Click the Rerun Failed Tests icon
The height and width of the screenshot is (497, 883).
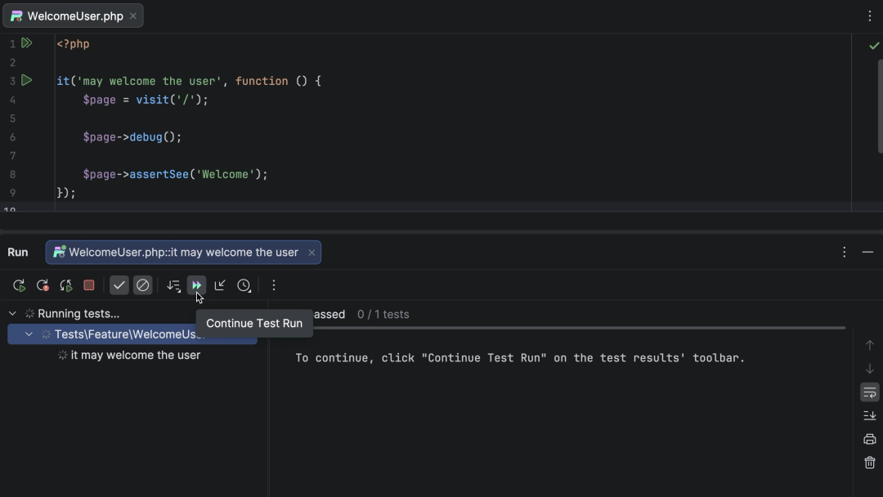coord(43,285)
